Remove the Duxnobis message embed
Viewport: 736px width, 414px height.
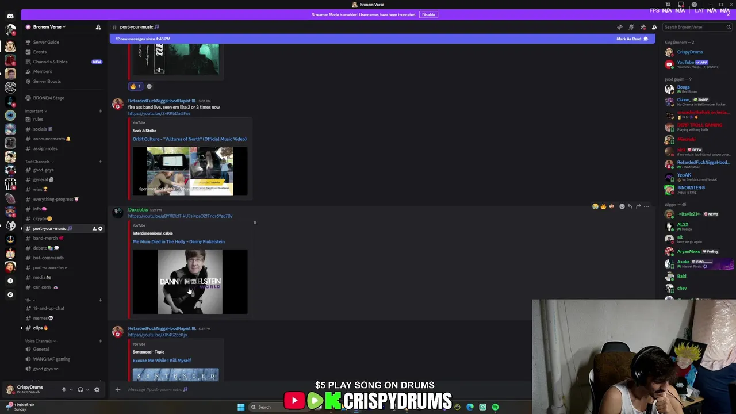coord(255,223)
